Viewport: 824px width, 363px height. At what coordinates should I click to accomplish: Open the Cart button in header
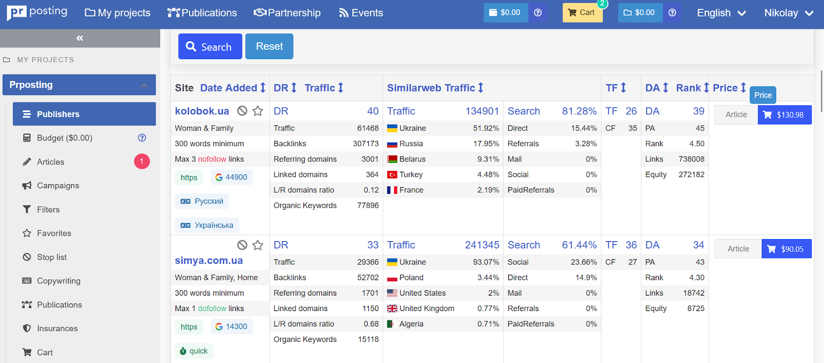tap(582, 12)
